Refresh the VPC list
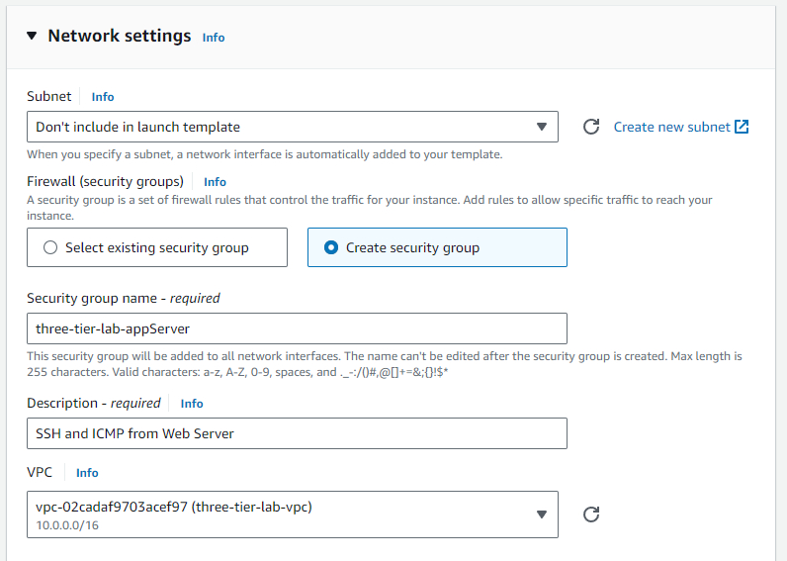Image resolution: width=787 pixels, height=561 pixels. (591, 514)
